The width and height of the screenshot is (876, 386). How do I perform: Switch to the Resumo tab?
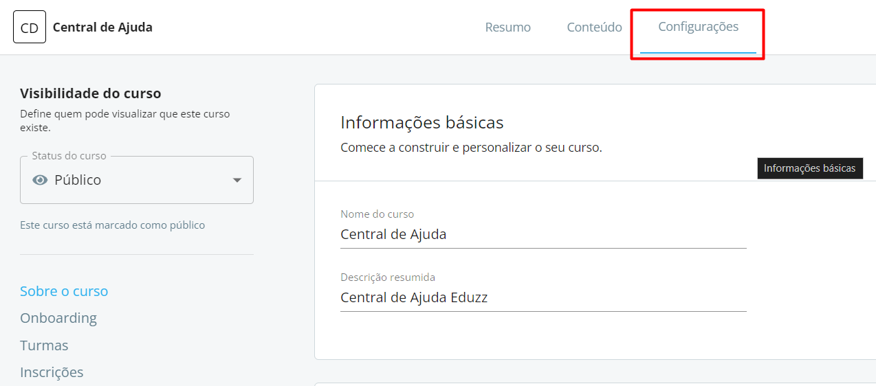click(507, 27)
